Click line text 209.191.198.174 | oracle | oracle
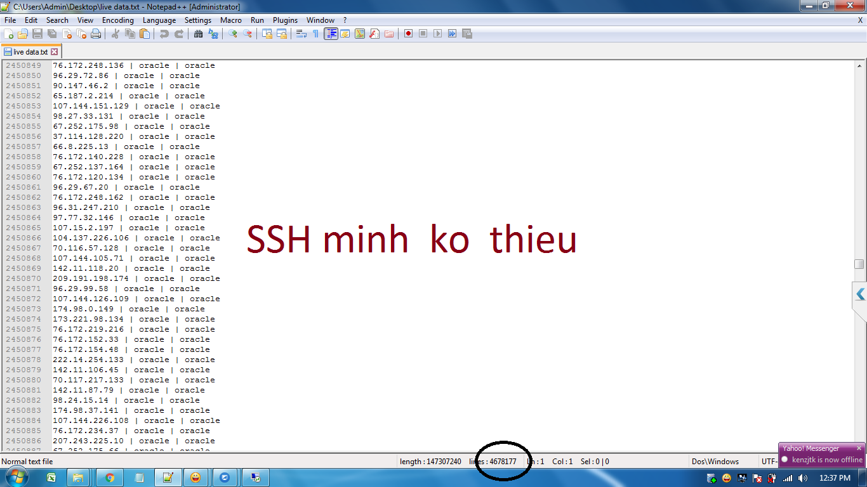This screenshot has width=867, height=487. [136, 278]
